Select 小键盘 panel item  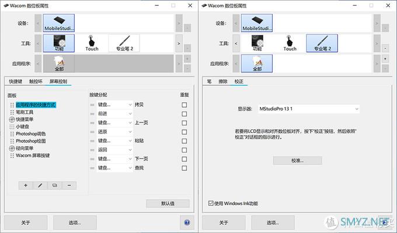[22, 126]
